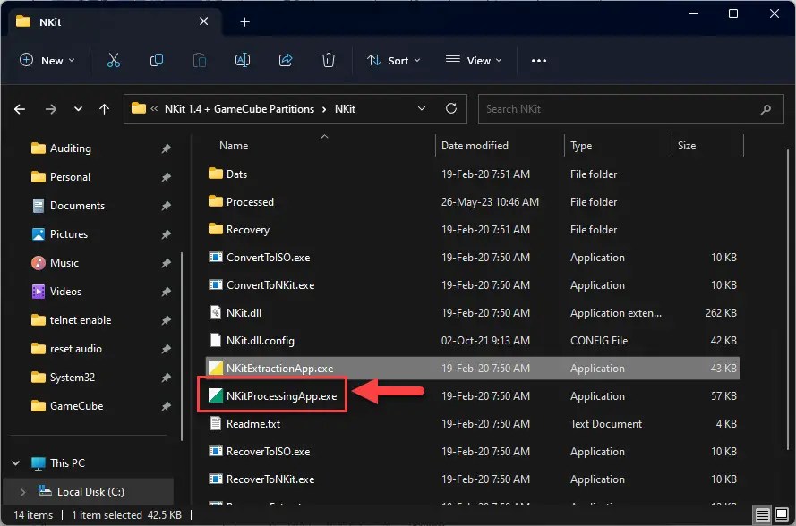Click the Cut scissors icon
Image resolution: width=796 pixels, height=526 pixels.
114,60
